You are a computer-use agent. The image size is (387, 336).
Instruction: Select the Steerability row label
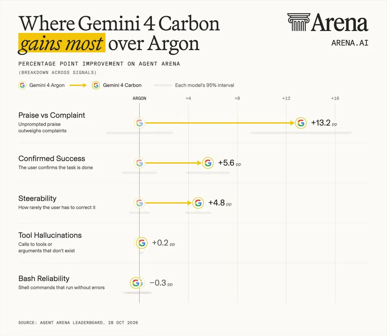click(37, 199)
